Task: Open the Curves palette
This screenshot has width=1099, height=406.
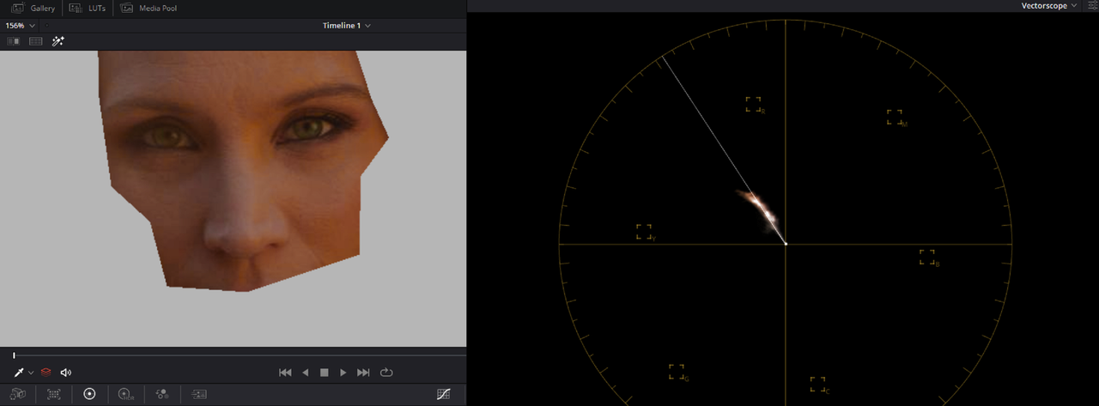Action: (444, 394)
